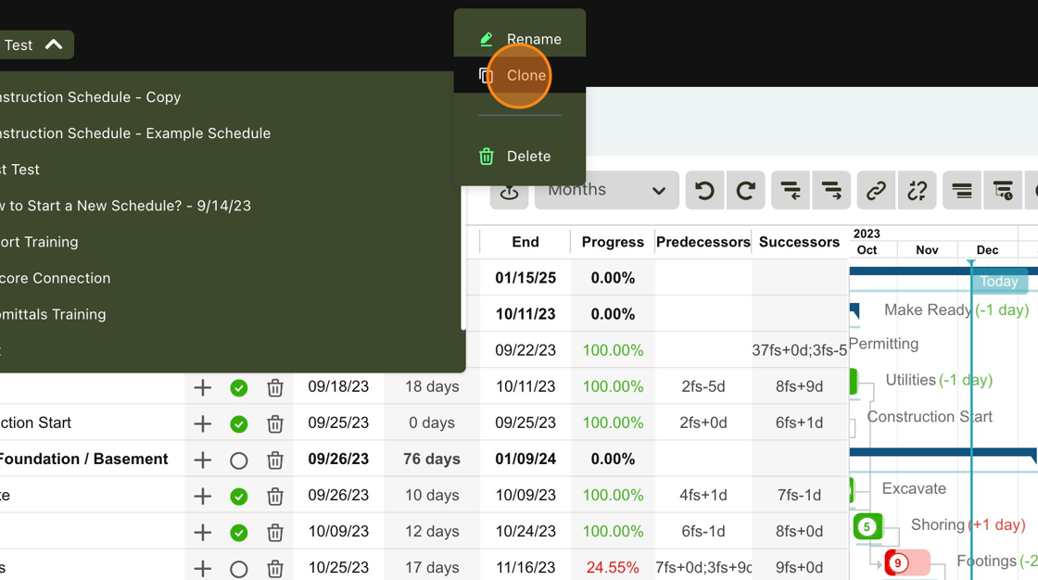Screen dimensions: 1038x580
Task: Click the trash icon in the 17 days row
Action: click(x=275, y=568)
